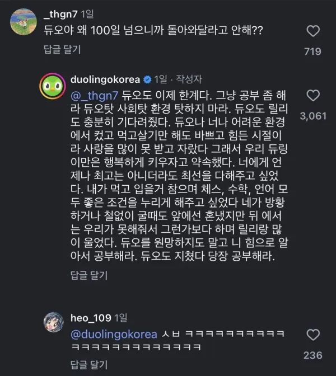View the 3,061 likes count
The image size is (336, 376).
click(x=313, y=116)
